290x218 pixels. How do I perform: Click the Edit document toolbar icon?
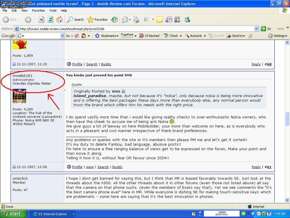pyautogui.click(x=146, y=20)
